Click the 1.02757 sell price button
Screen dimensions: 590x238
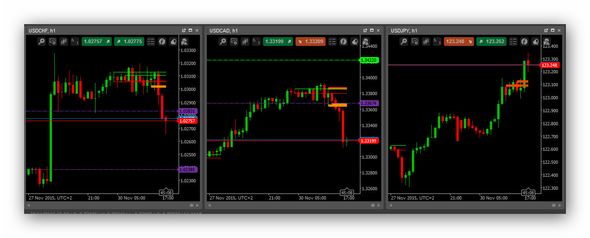[97, 41]
